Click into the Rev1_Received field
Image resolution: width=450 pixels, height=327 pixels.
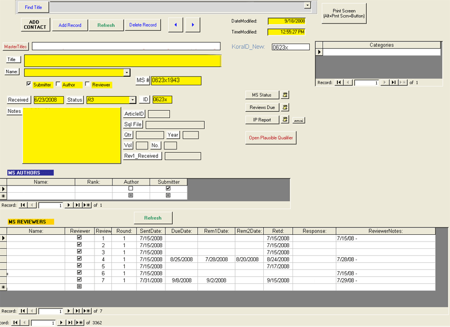pos(183,156)
